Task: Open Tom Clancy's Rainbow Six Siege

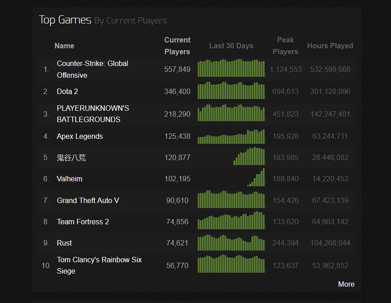Action: (99, 265)
